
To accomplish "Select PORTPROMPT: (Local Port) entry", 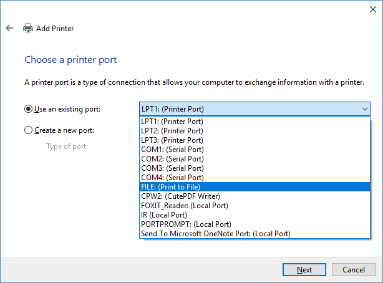I will 187,224.
